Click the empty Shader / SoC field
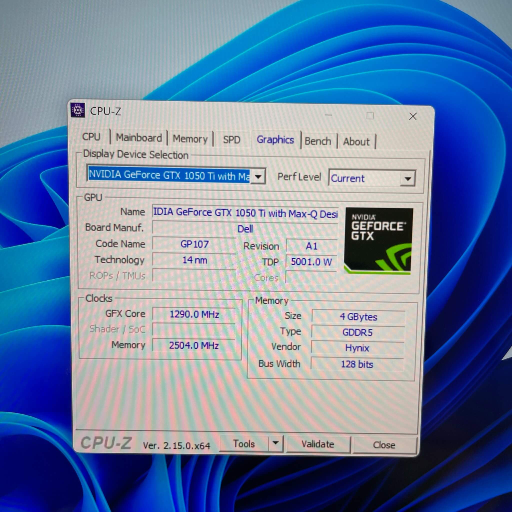Viewport: 512px width, 512px height. [x=194, y=330]
